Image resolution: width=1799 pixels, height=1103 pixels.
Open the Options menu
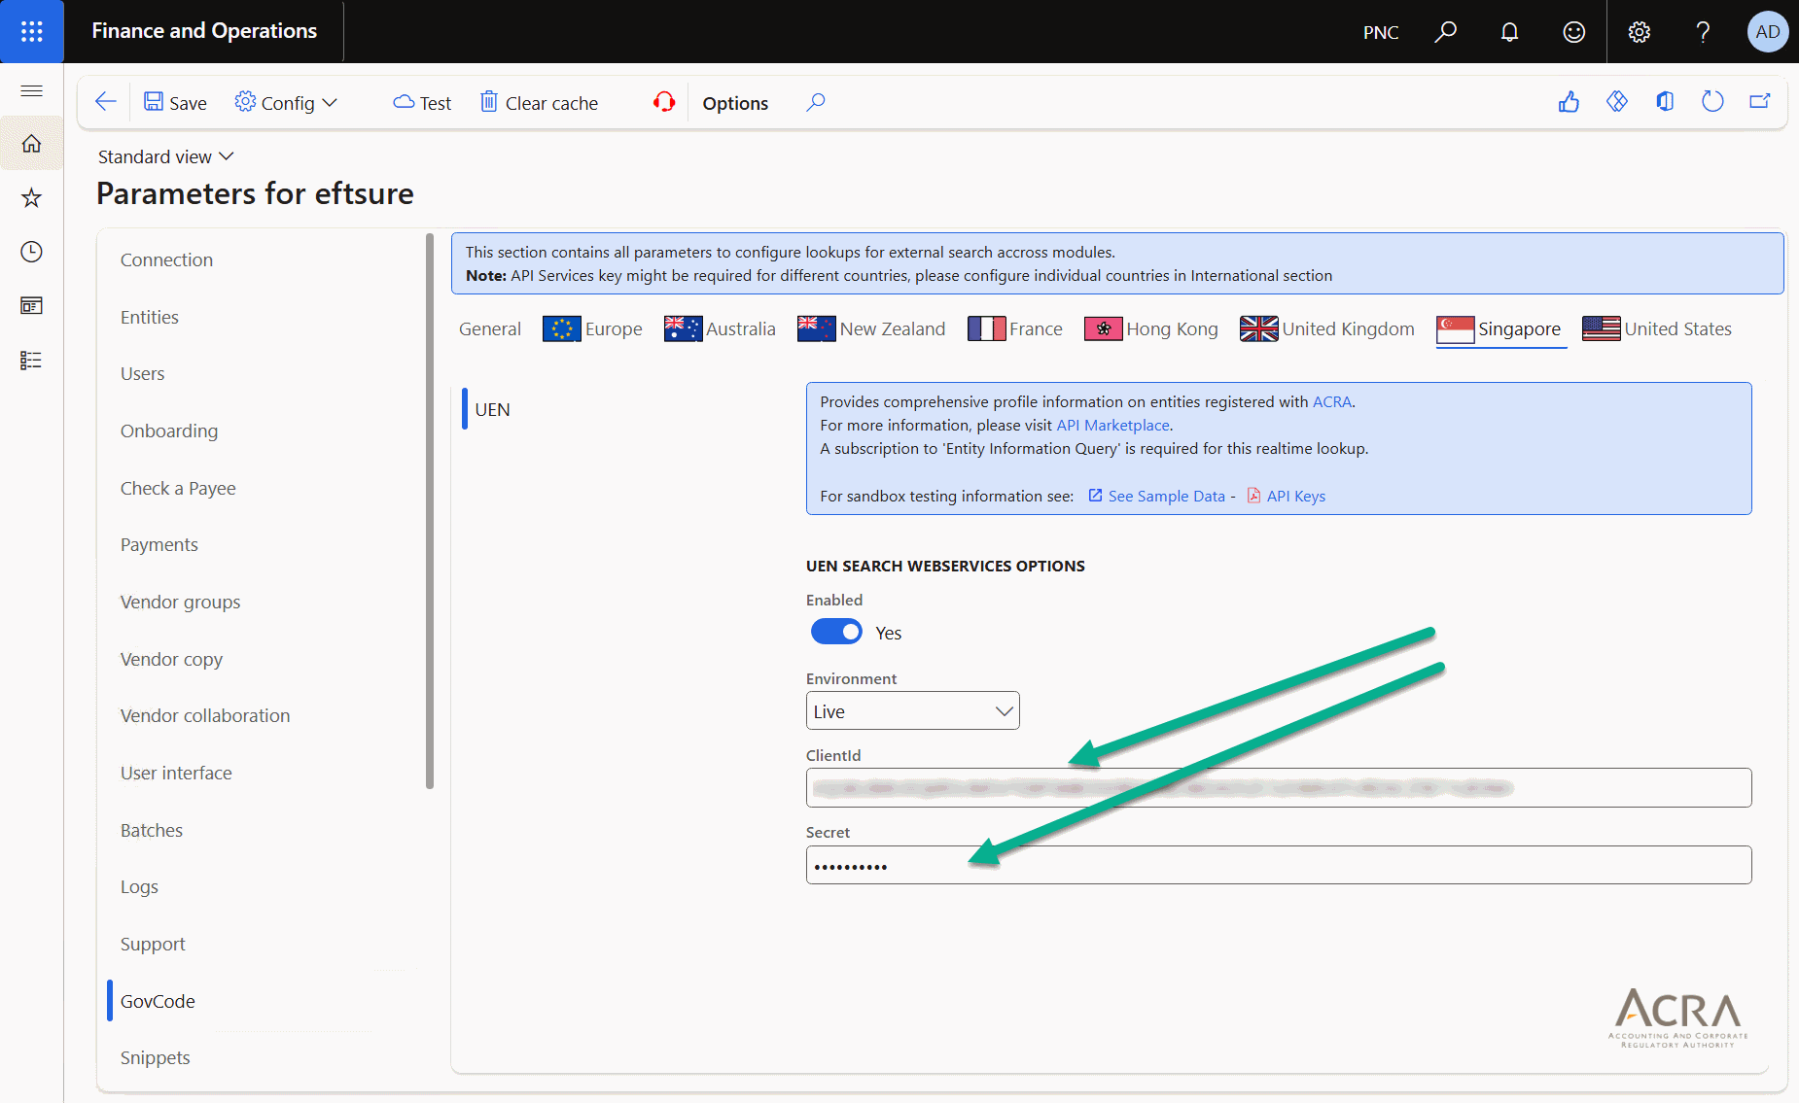coord(735,103)
